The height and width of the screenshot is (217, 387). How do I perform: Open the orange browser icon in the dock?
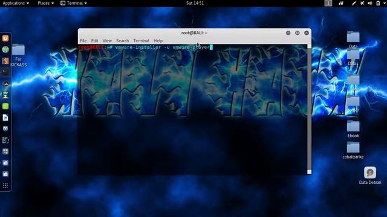pos(5,38)
